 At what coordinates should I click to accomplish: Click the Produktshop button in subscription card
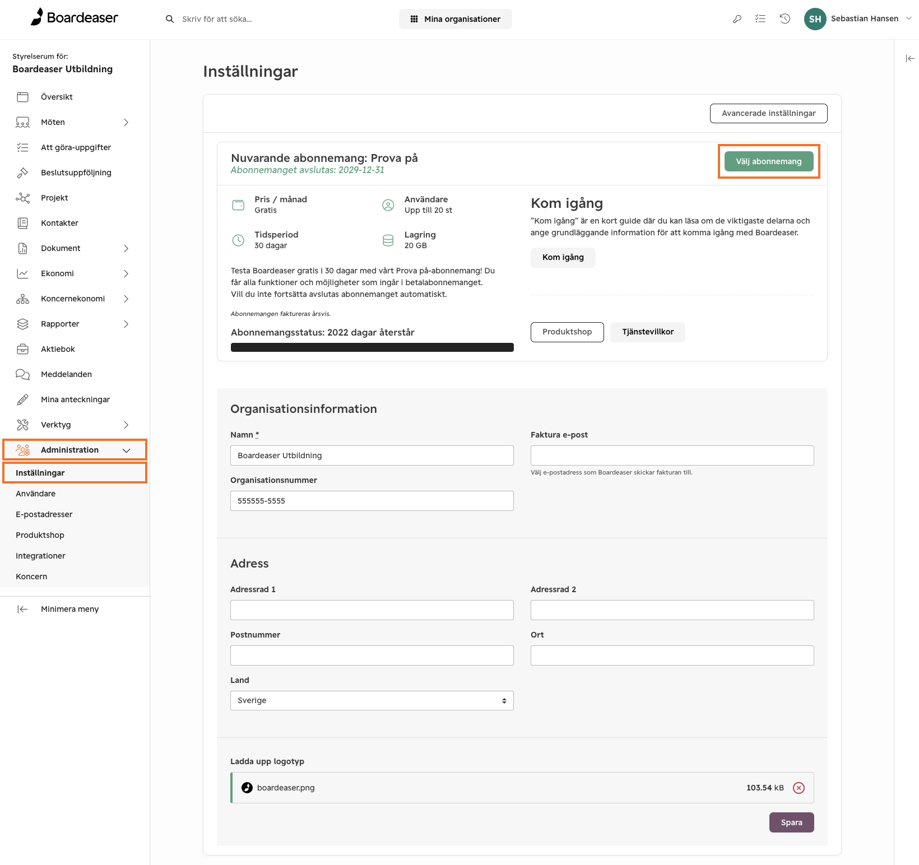pyautogui.click(x=567, y=332)
